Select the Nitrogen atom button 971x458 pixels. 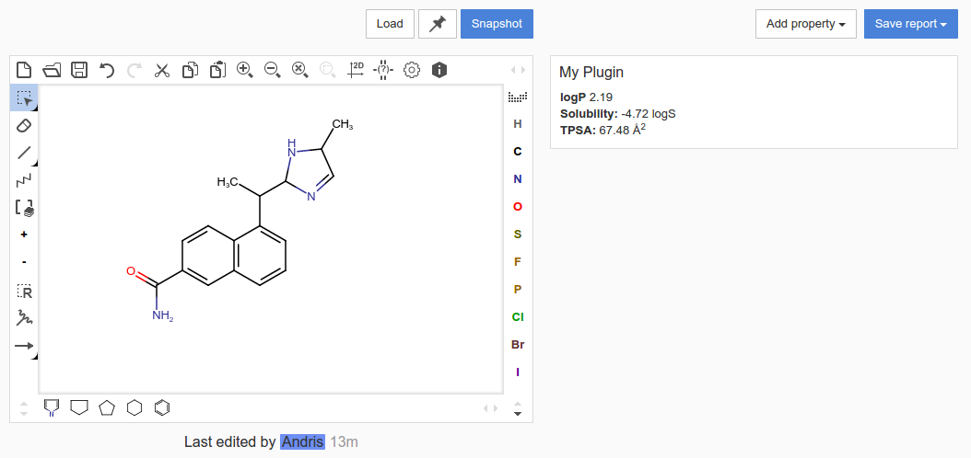point(518,178)
